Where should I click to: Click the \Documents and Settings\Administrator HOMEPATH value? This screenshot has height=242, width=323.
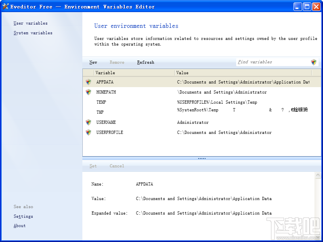[x=222, y=92]
